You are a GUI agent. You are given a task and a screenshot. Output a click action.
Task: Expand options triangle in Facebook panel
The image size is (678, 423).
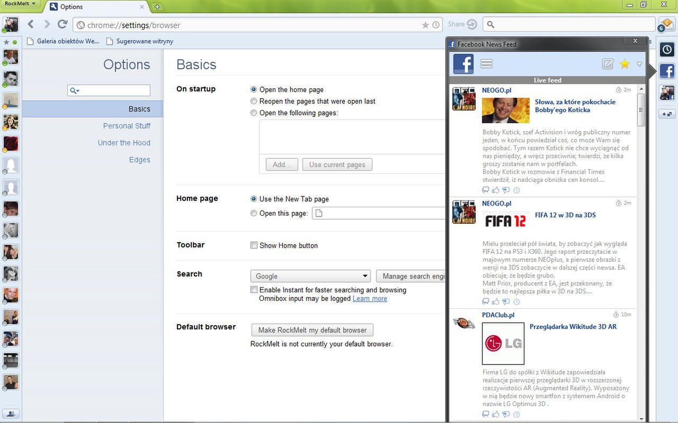click(x=639, y=65)
